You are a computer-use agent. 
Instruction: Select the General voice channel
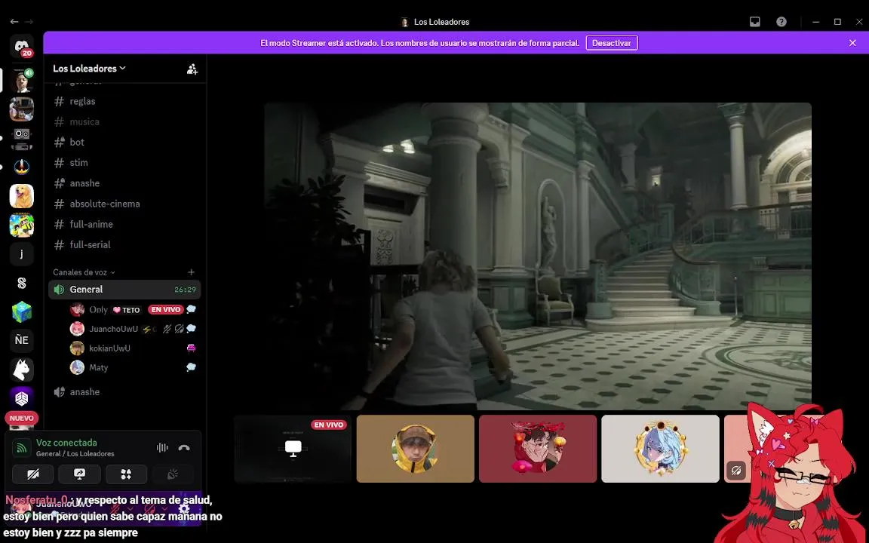[124, 290]
